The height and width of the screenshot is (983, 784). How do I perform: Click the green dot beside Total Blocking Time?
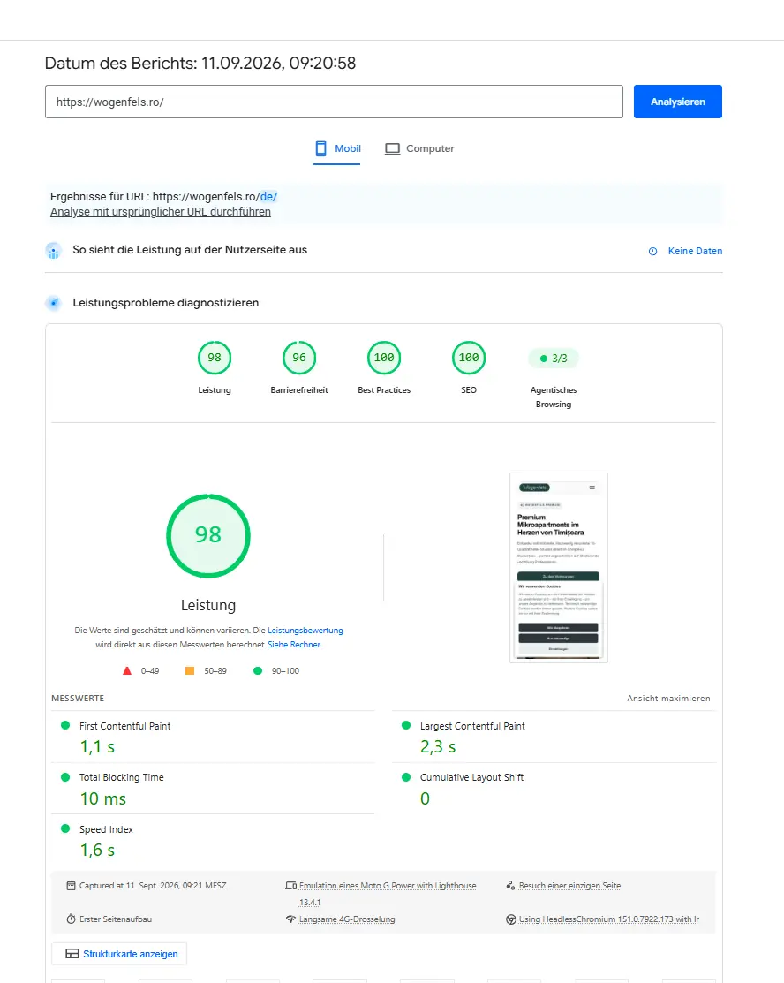coord(65,777)
